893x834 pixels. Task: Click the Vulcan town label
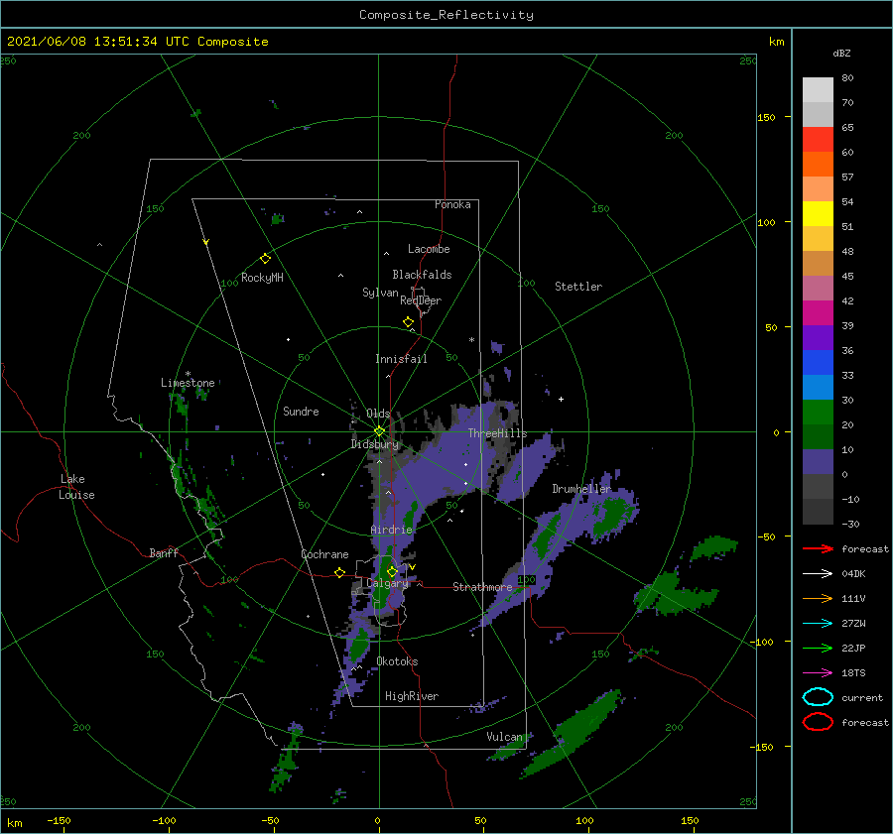point(504,737)
